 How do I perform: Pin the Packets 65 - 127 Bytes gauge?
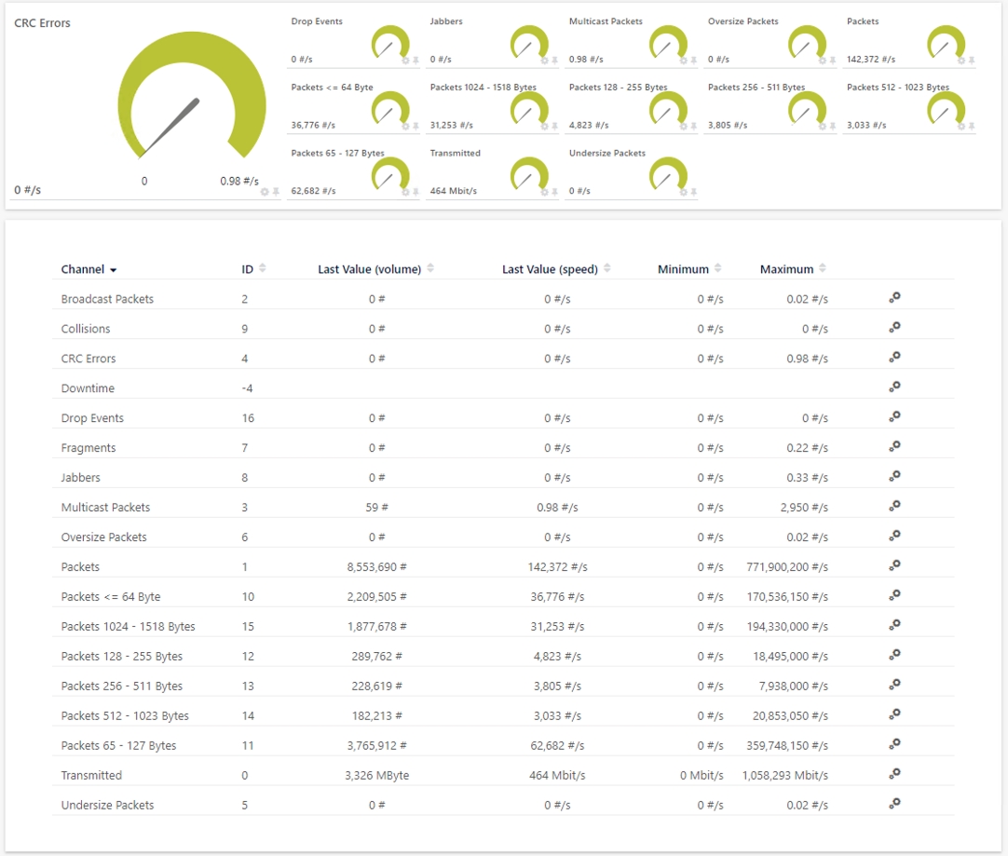(x=415, y=192)
